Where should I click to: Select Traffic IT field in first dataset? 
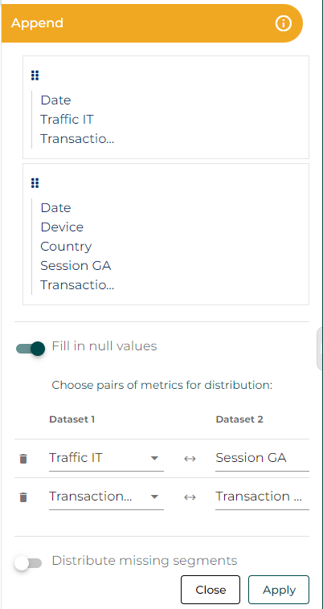click(x=67, y=119)
